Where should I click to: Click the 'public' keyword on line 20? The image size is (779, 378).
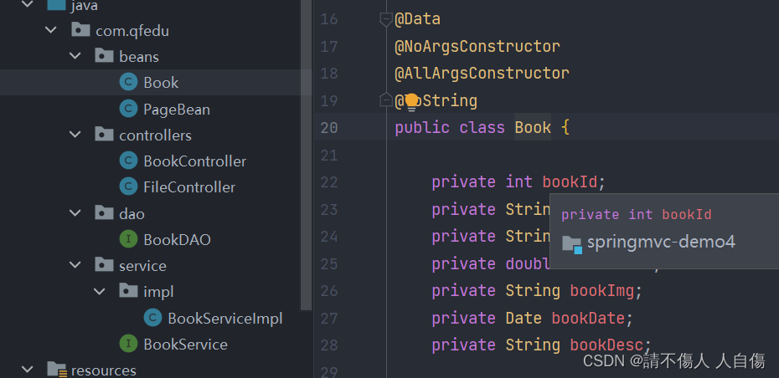tap(422, 127)
